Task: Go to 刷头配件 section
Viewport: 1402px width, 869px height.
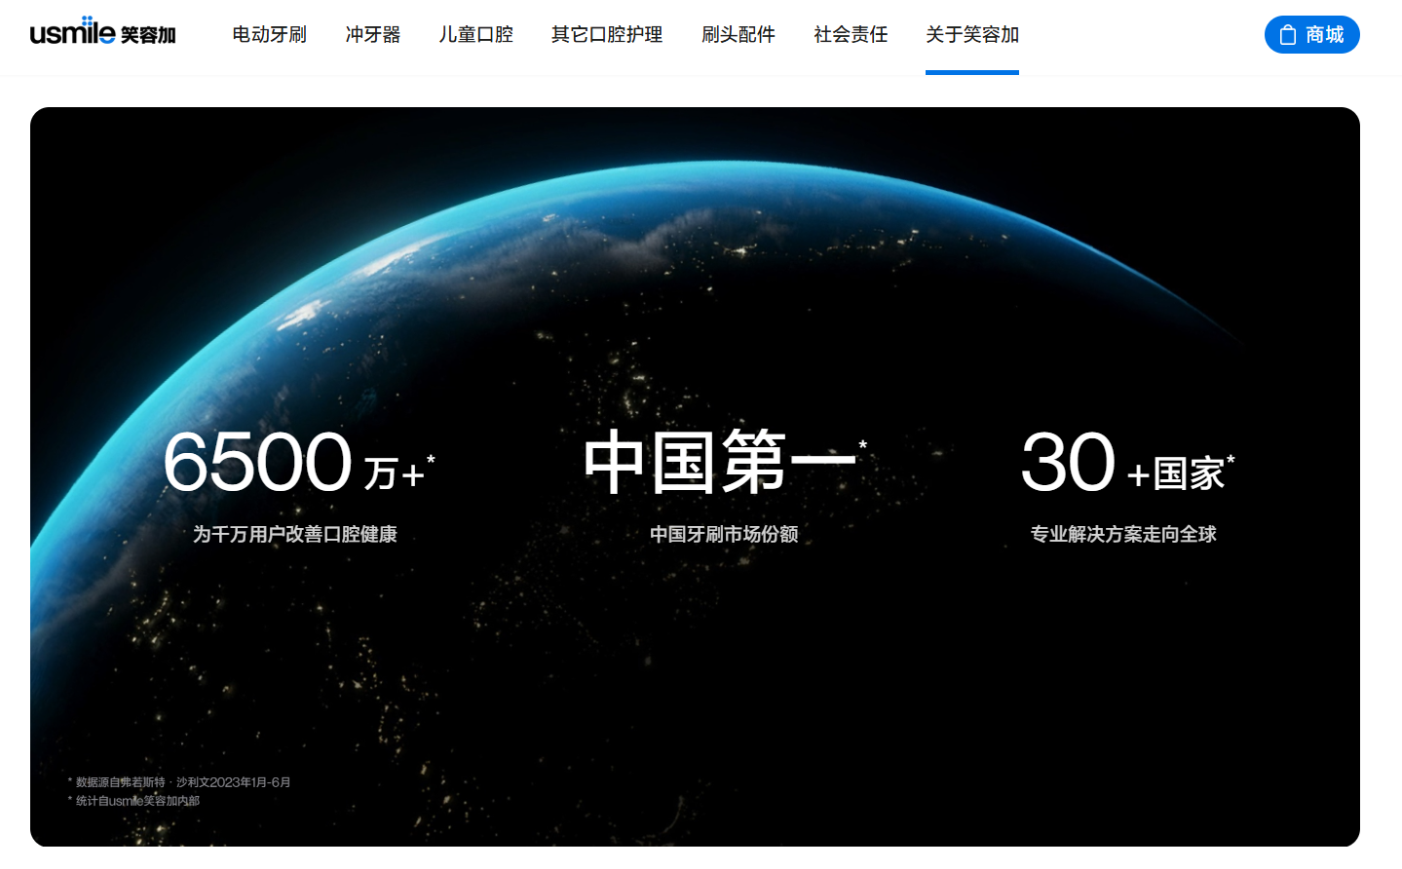Action: [739, 35]
